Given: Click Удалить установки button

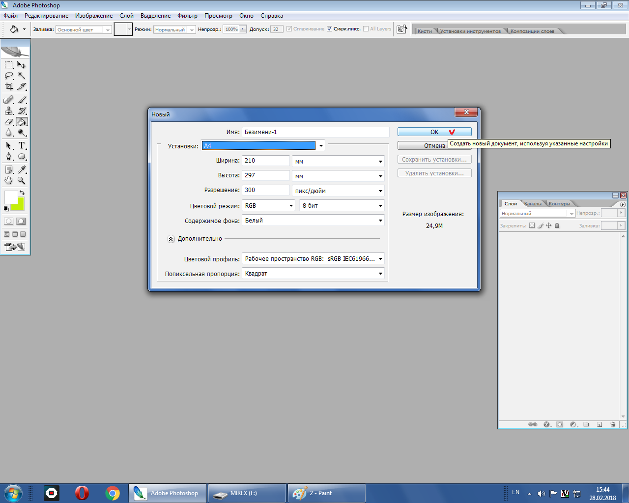Looking at the screenshot, I should point(434,173).
